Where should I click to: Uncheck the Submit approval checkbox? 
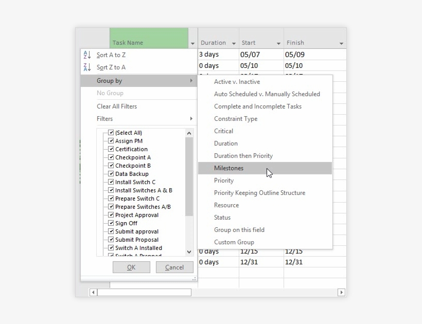[111, 231]
